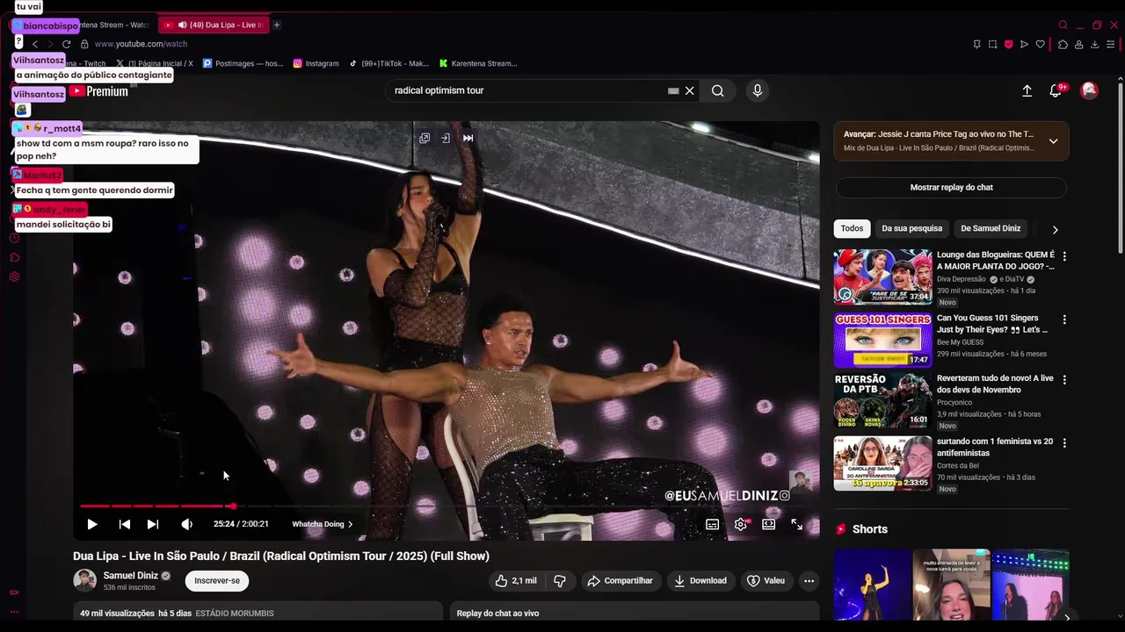Open options for 'surtando com 1 feminista' video
The width and height of the screenshot is (1125, 632).
coord(1064,443)
